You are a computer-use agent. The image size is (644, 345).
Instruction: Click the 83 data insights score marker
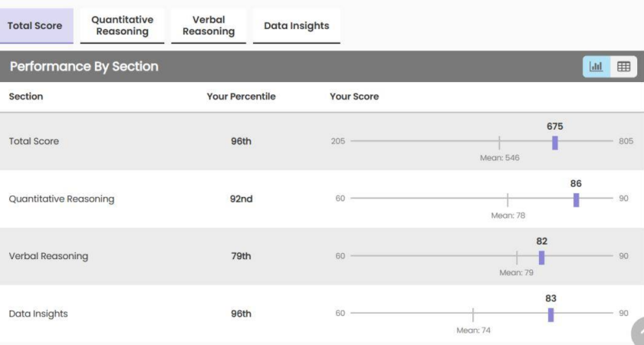pyautogui.click(x=550, y=315)
